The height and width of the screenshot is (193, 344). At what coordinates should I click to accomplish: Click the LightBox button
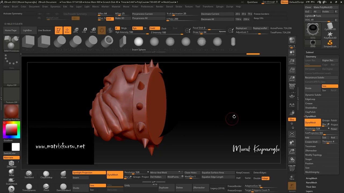27,30
